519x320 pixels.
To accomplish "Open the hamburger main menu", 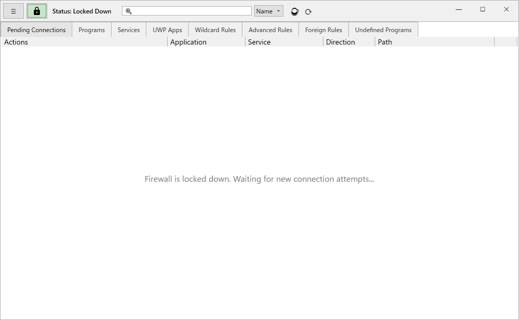I will 13,11.
